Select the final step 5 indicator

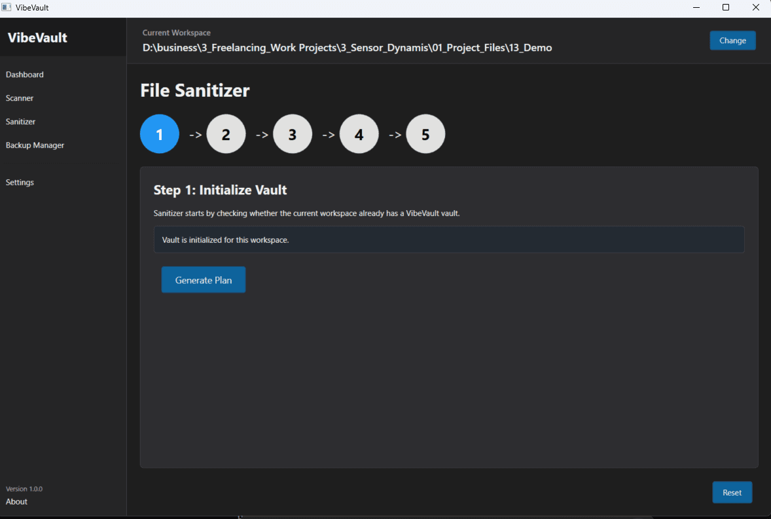click(425, 134)
